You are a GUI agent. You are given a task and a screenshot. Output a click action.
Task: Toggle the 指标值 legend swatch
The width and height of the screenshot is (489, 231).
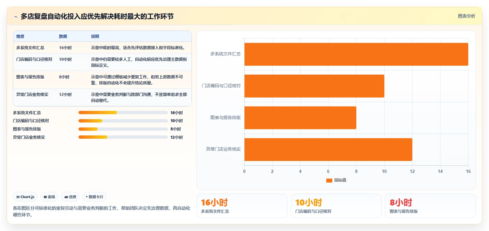(329, 180)
